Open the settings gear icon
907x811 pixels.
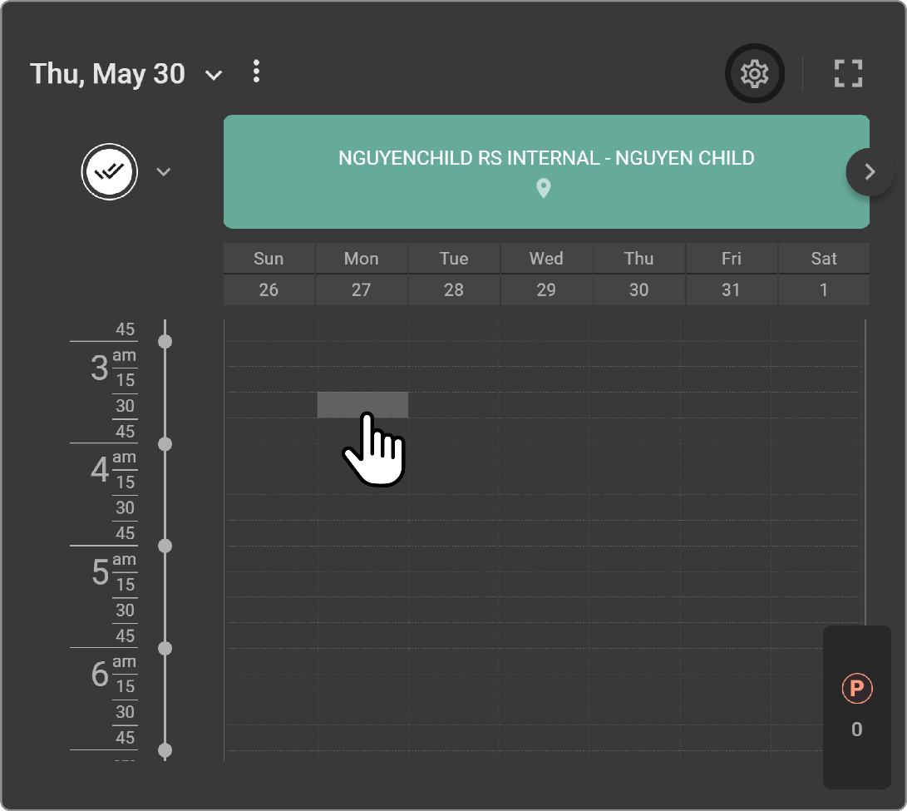(754, 74)
